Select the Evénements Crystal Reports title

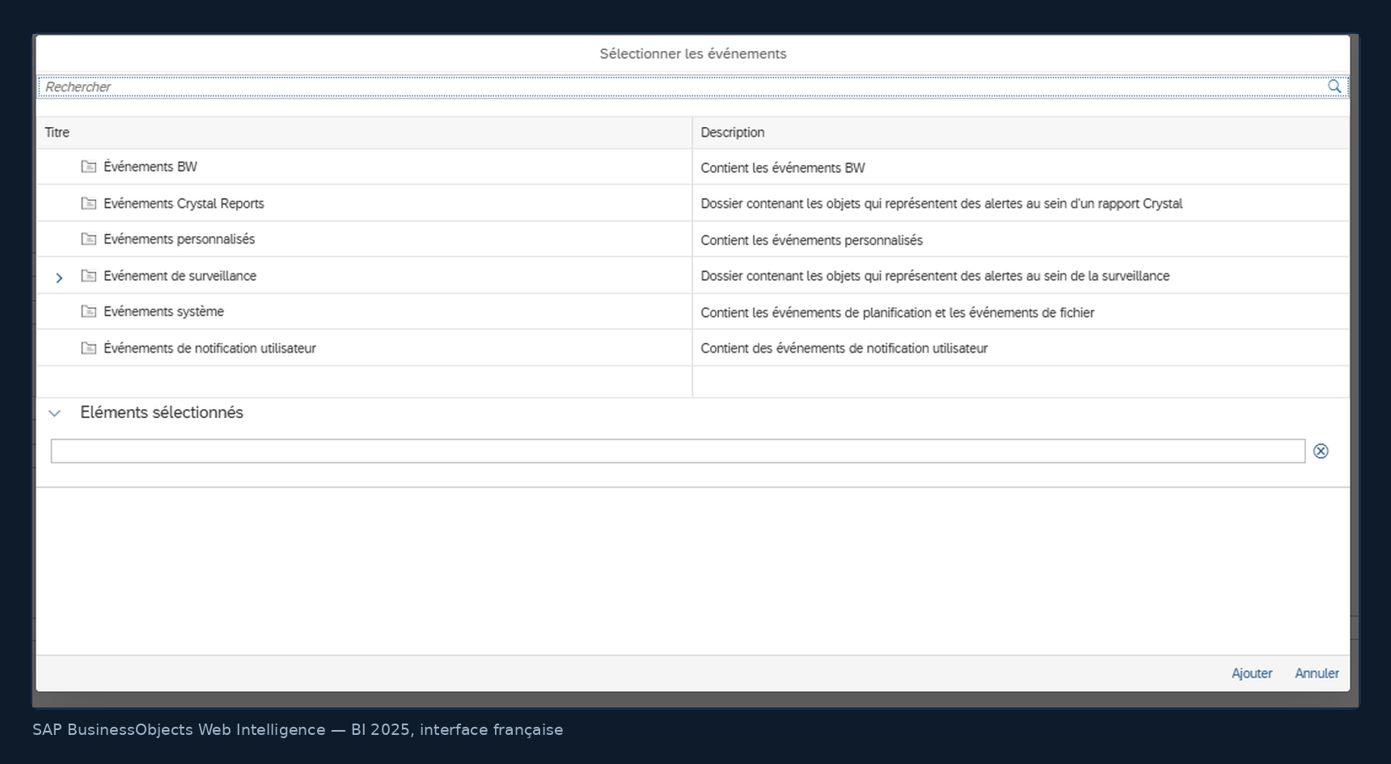coord(184,204)
